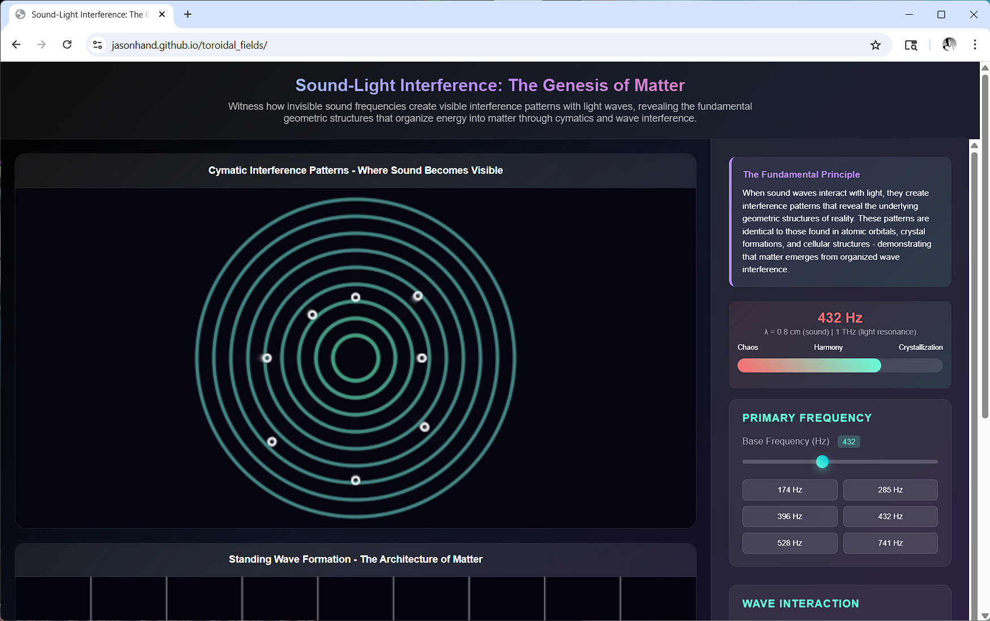Open the Chrome profile avatar
990x621 pixels.
point(949,45)
